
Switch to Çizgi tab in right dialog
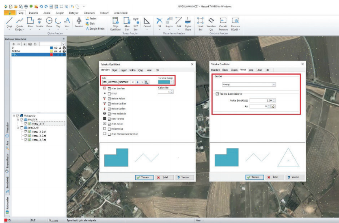point(251,70)
